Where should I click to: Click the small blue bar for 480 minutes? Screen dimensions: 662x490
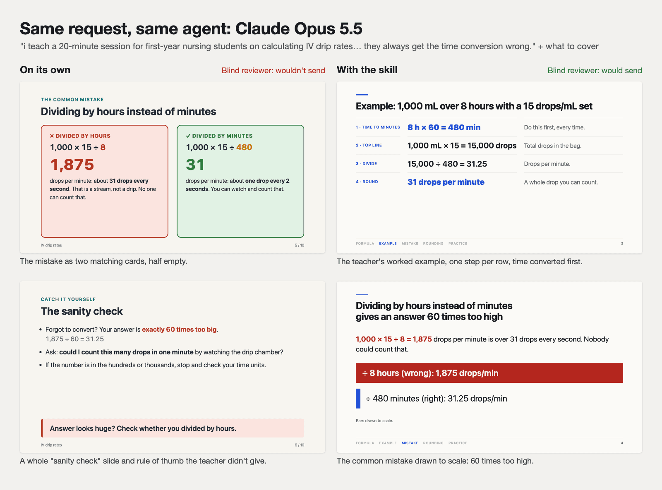pos(358,399)
